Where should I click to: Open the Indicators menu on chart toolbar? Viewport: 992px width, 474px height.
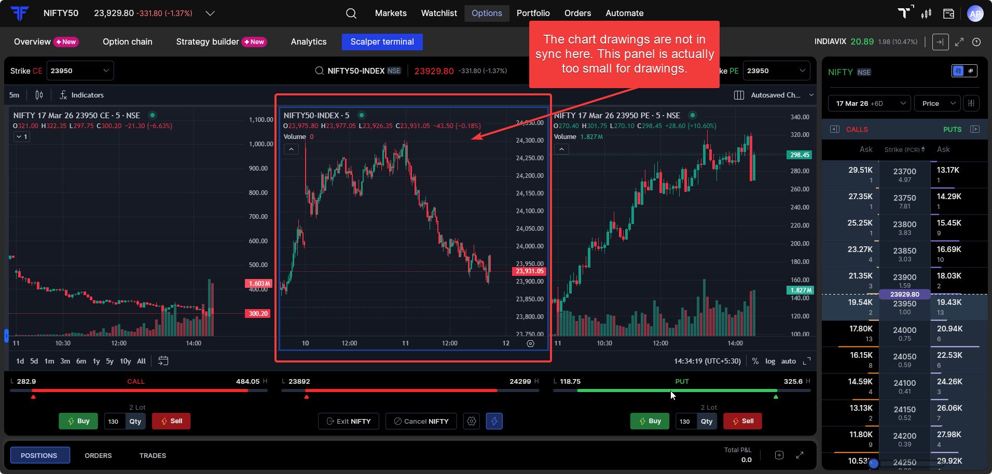[81, 95]
